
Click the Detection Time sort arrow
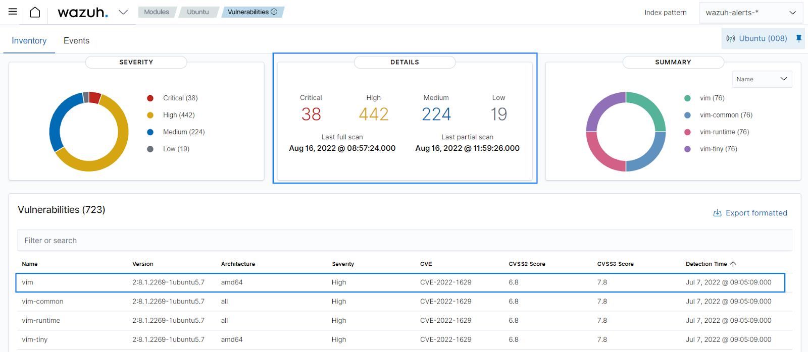[x=733, y=264]
